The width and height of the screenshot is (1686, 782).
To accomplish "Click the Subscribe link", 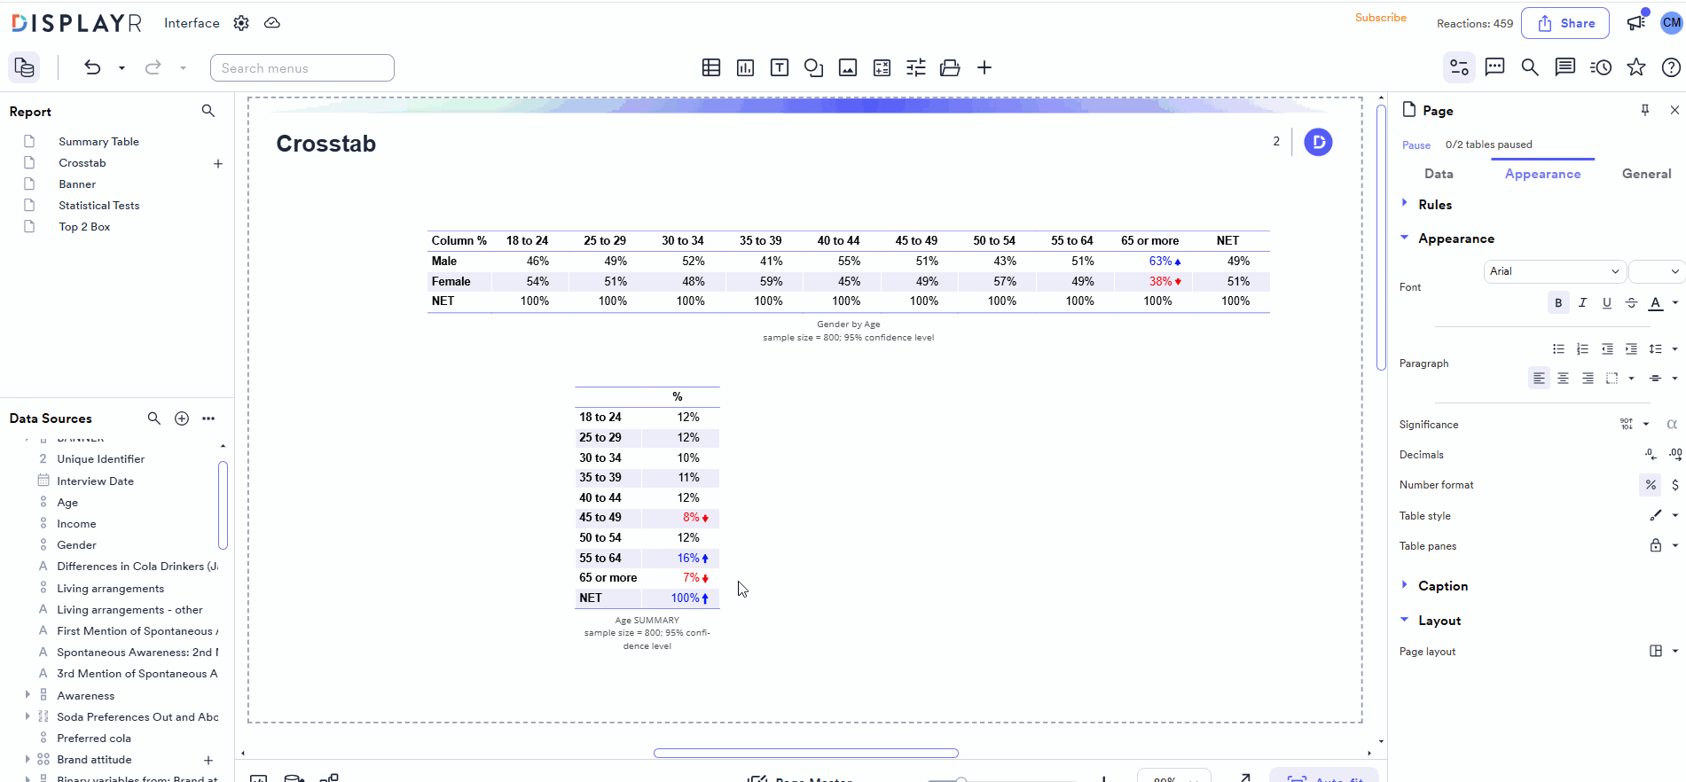I will point(1380,18).
